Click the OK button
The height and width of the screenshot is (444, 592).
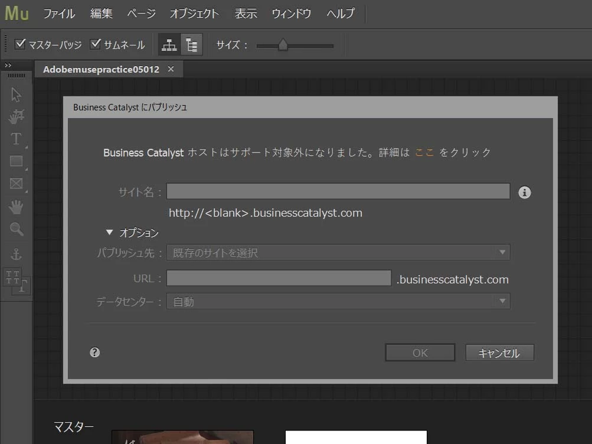click(420, 352)
